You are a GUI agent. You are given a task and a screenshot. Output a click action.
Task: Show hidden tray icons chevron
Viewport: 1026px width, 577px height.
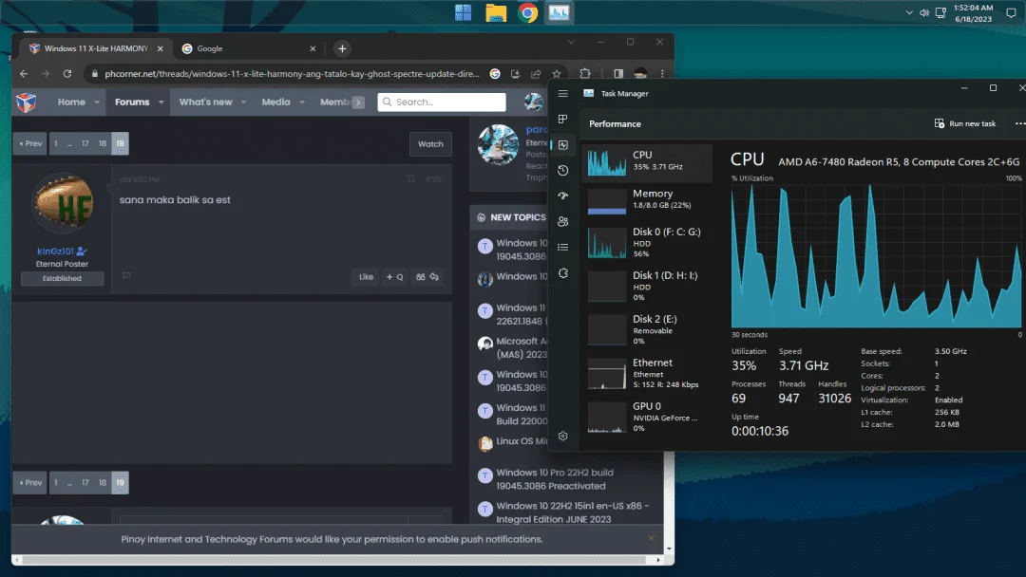[x=909, y=12]
